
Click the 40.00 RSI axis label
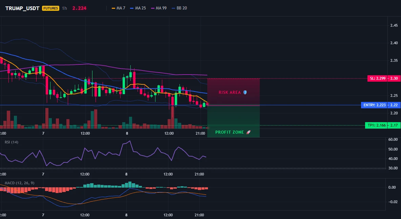click(393, 159)
